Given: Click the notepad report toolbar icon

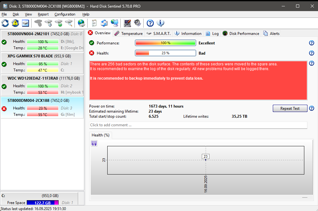Looking at the screenshot, I should pos(94,23).
